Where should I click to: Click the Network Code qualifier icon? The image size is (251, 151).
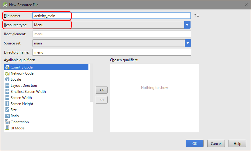7,73
